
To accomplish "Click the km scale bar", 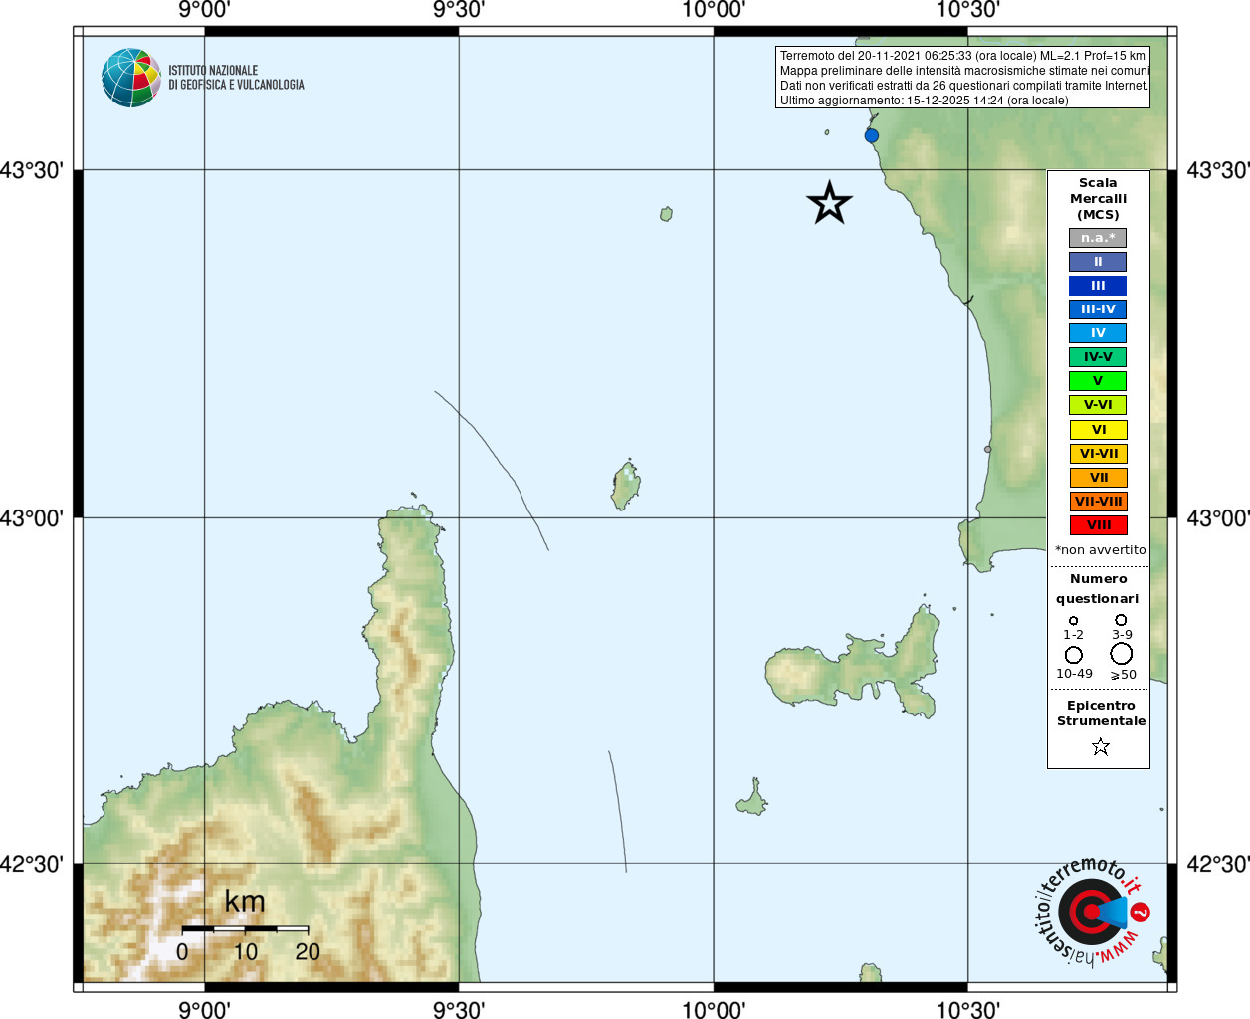I will (245, 928).
